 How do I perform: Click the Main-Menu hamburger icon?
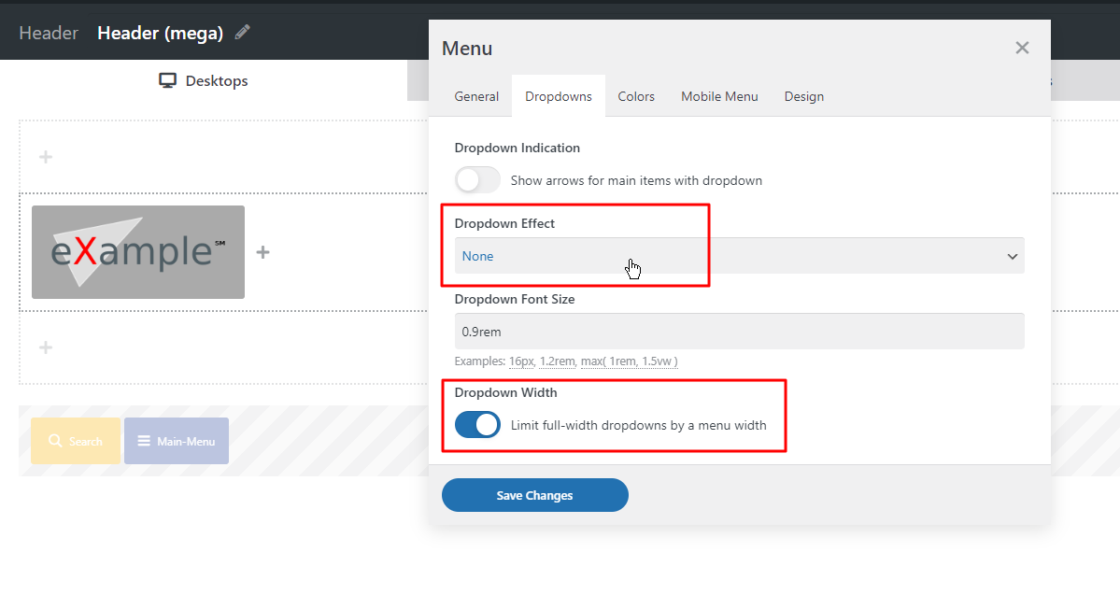pyautogui.click(x=144, y=441)
